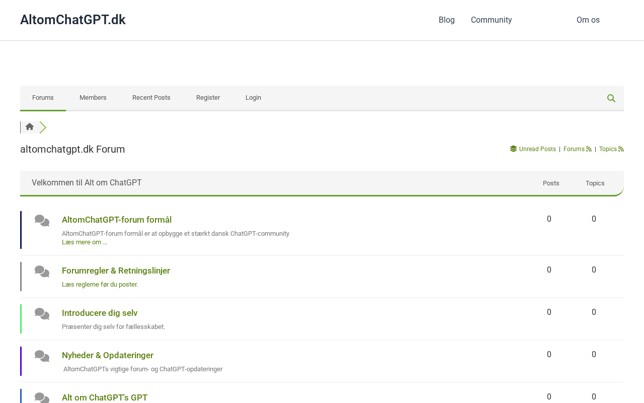
Task: Open the Blog menu item
Action: click(x=447, y=20)
